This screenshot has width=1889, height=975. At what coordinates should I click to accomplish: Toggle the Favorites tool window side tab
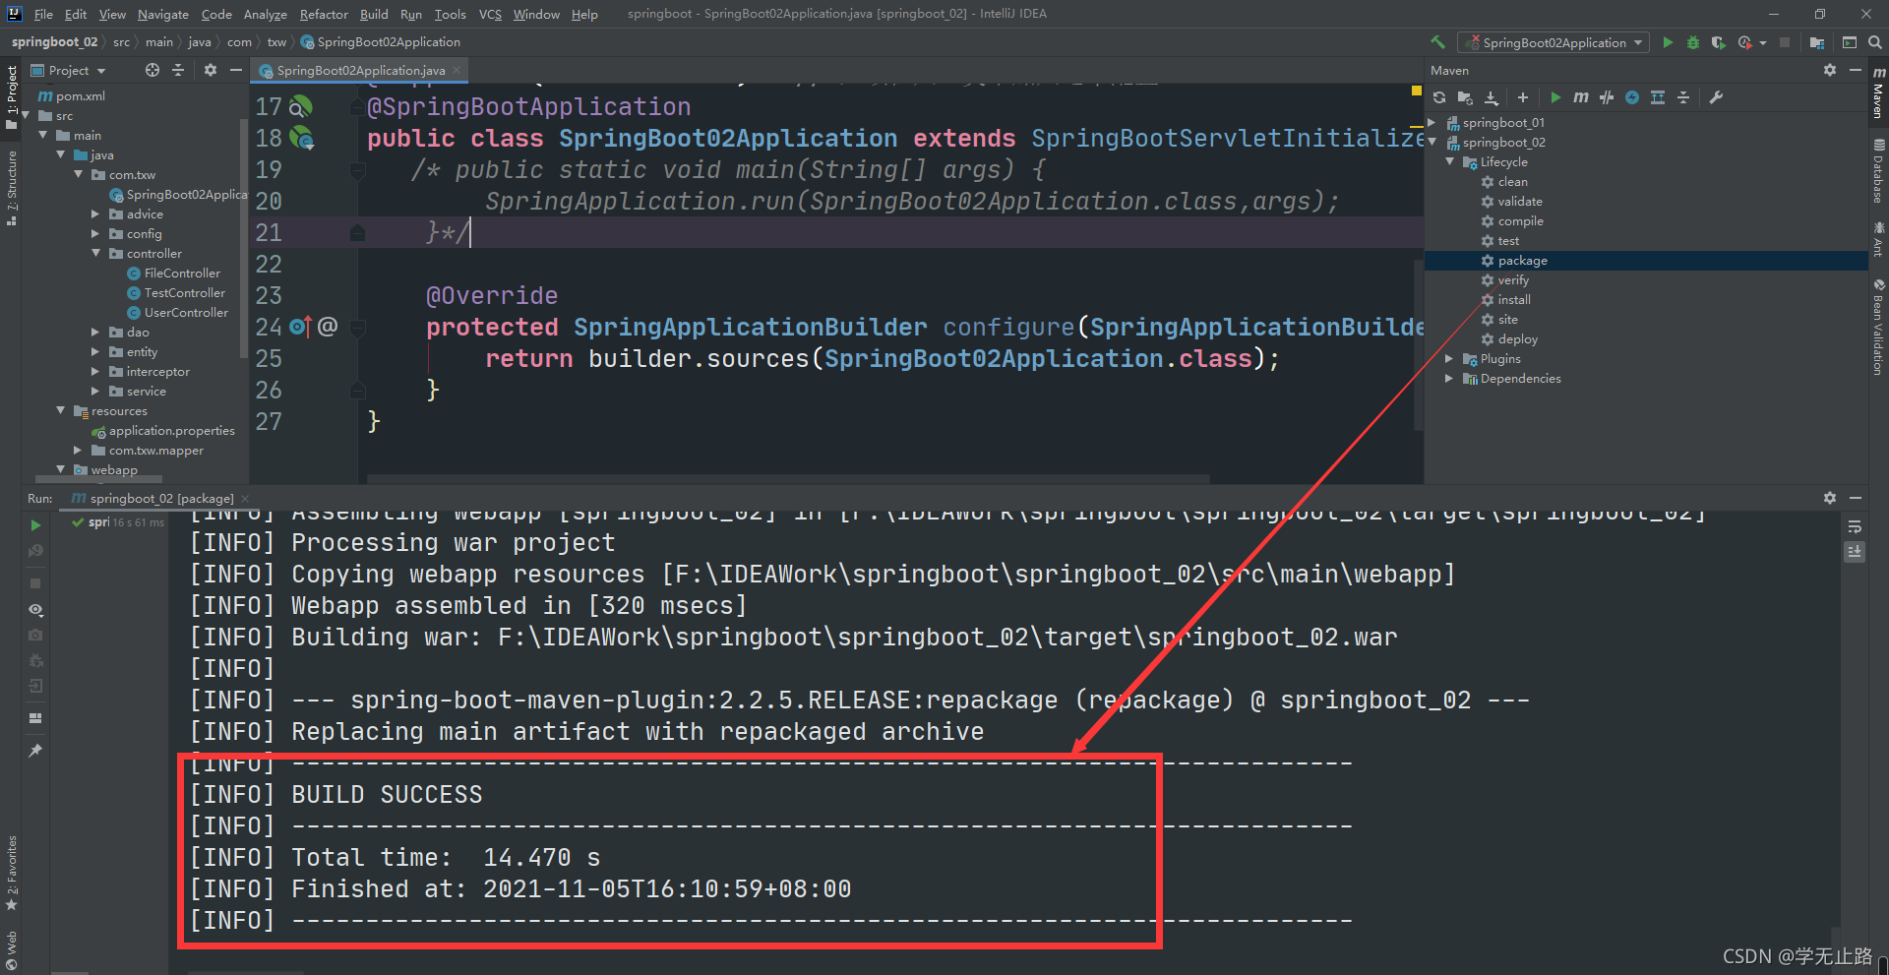(12, 873)
